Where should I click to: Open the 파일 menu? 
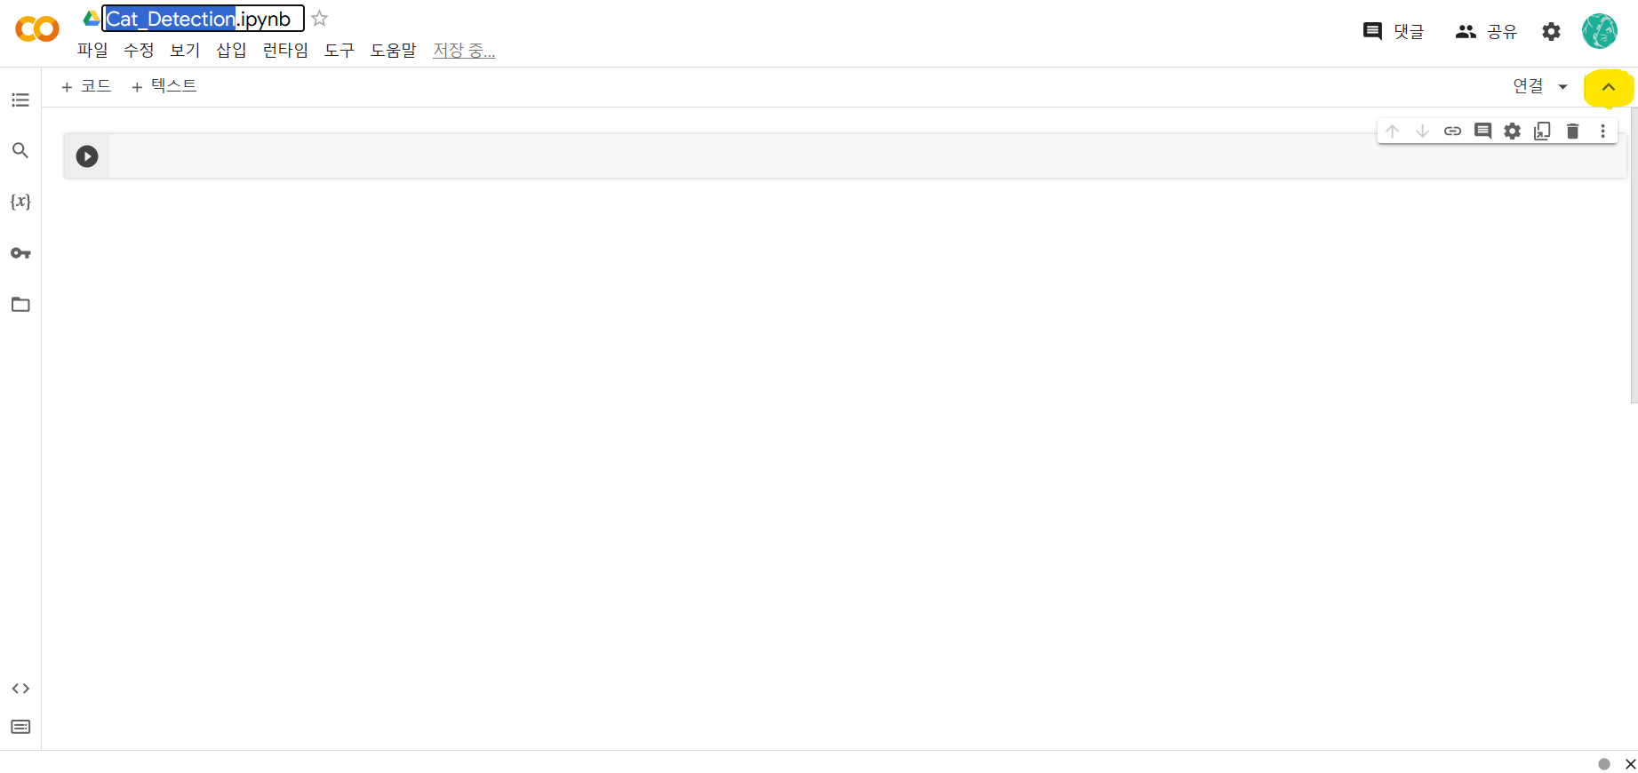tap(92, 51)
